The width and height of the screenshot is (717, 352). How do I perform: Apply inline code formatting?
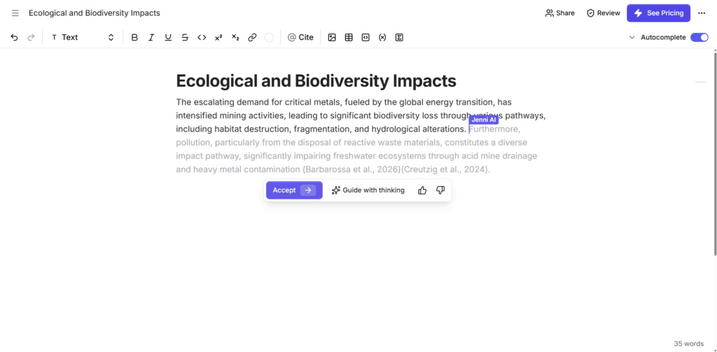tap(202, 38)
